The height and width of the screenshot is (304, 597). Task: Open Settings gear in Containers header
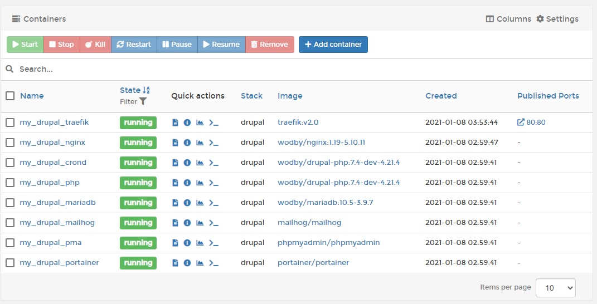(x=557, y=18)
